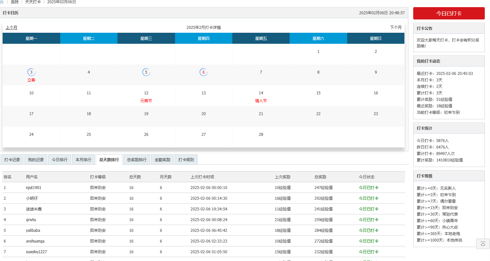Click username avshuanga in ranking
The width and height of the screenshot is (490, 261).
point(35,241)
